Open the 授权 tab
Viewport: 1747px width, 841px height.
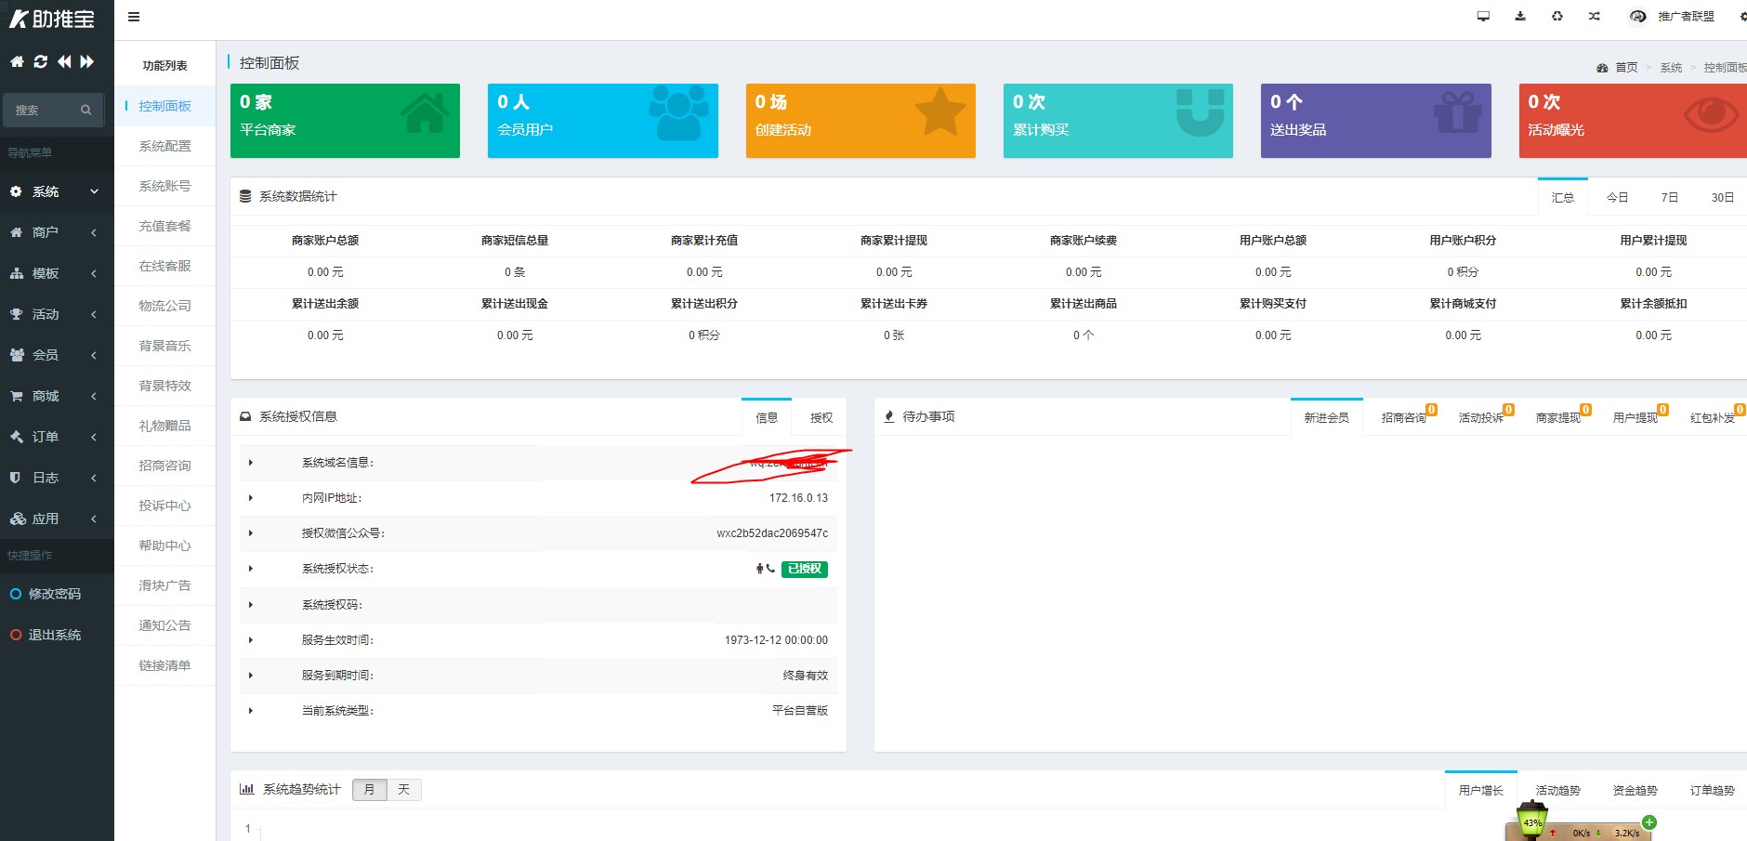click(x=821, y=418)
